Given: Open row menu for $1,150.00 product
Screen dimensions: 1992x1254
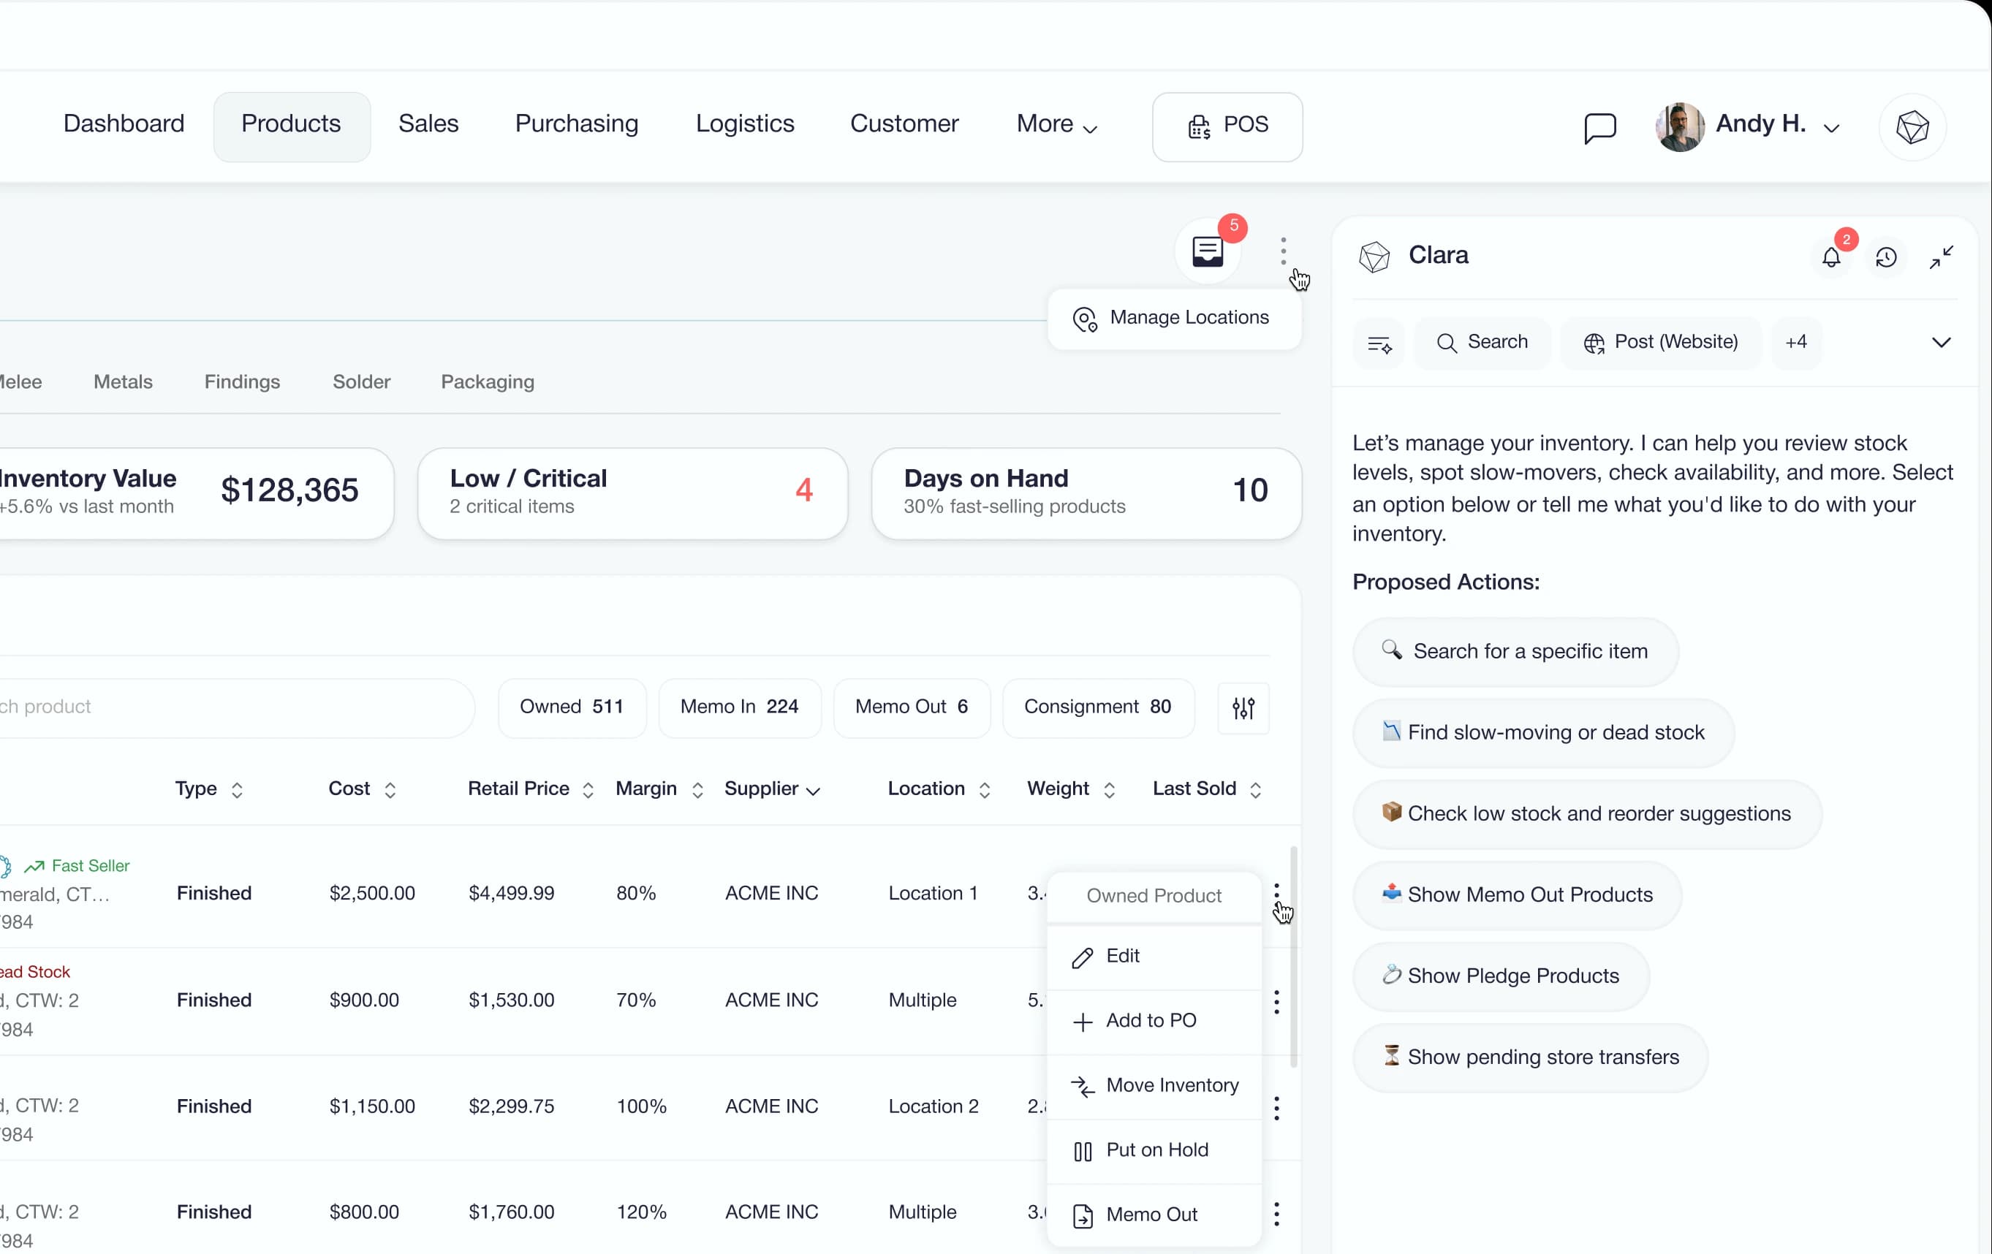Looking at the screenshot, I should pyautogui.click(x=1276, y=1108).
